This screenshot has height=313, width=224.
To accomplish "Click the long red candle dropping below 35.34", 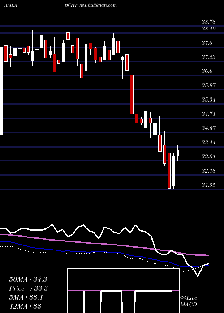I will 132,94.
